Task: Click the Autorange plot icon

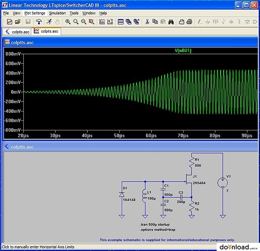Action: coord(102,22)
